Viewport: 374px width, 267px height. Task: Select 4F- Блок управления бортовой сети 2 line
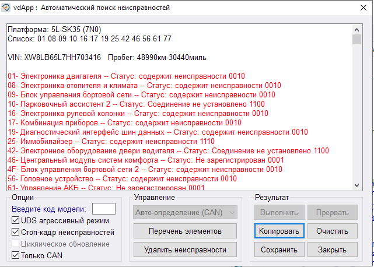click(145, 169)
